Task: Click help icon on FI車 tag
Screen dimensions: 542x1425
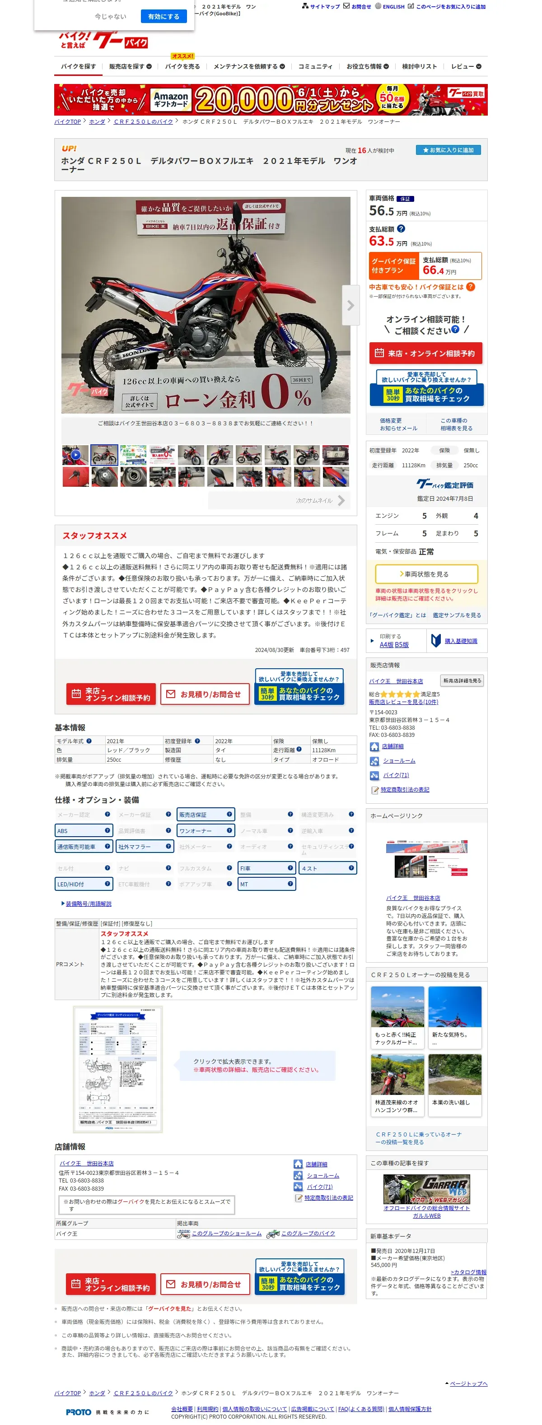Action: (x=290, y=867)
